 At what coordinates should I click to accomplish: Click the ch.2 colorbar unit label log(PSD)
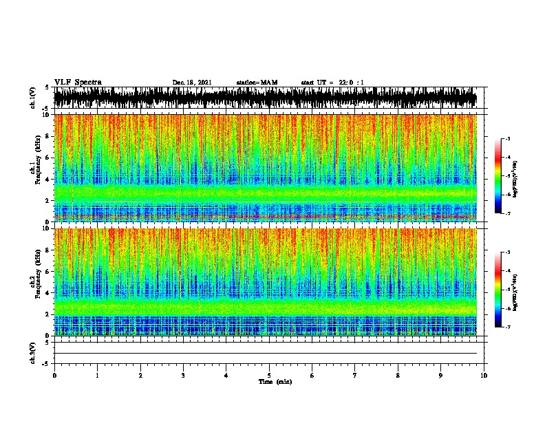515,292
